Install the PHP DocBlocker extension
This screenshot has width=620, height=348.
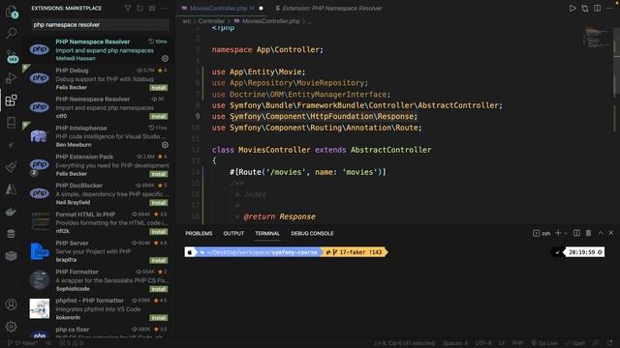[159, 203]
